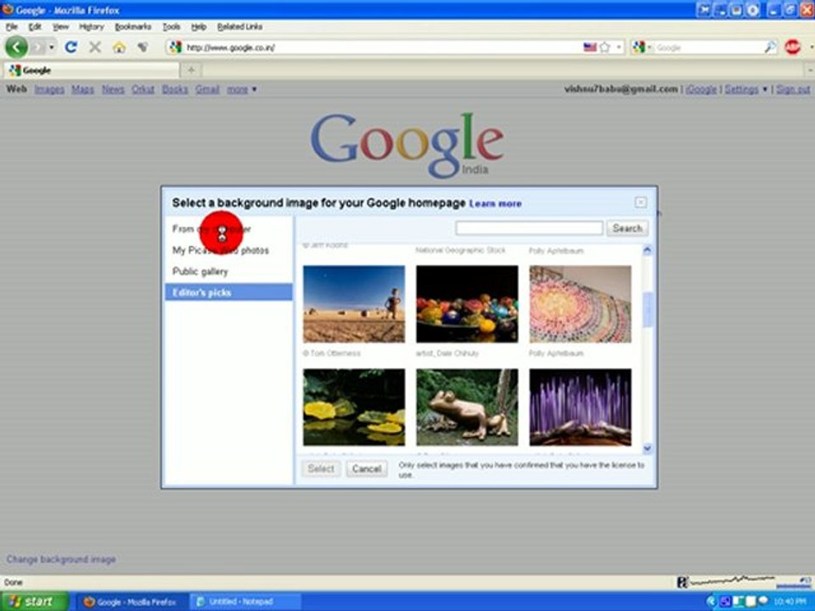Viewport: 815px width, 611px height.
Task: Click the gallery scrollbar up arrow
Action: click(647, 249)
